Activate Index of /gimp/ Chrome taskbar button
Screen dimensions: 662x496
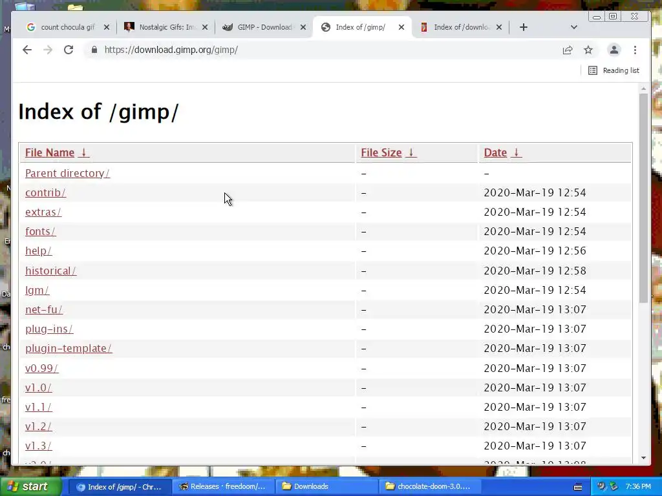[x=120, y=487]
